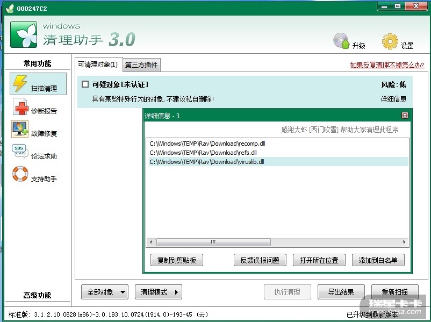Screen dimensions: 431x322
Task: Expand the 清理模式 submenu button
Action: pos(159,292)
